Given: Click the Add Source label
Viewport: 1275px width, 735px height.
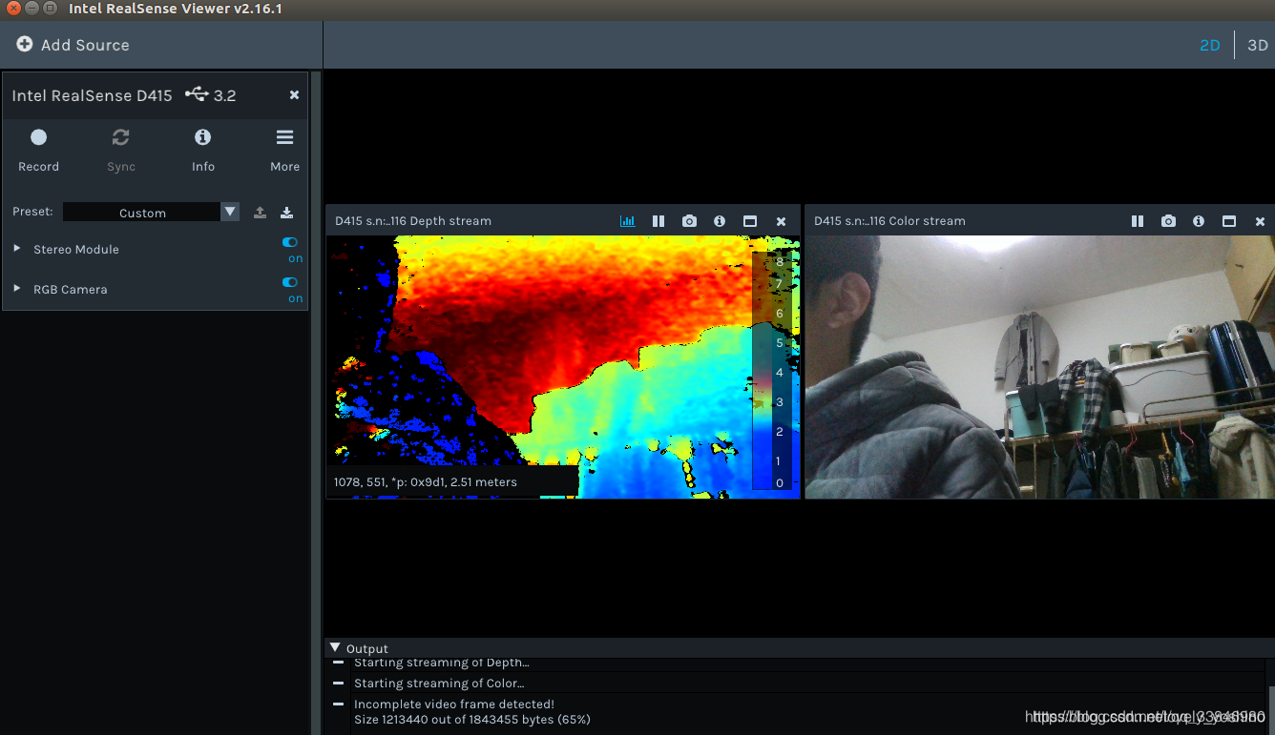Looking at the screenshot, I should point(85,45).
